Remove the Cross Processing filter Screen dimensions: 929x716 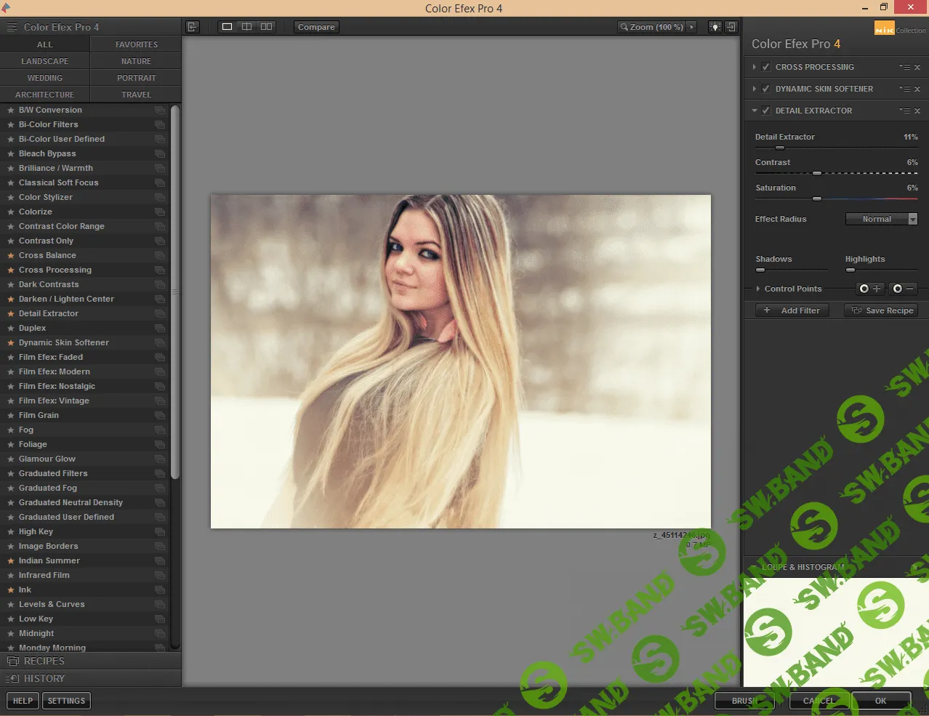(x=917, y=67)
